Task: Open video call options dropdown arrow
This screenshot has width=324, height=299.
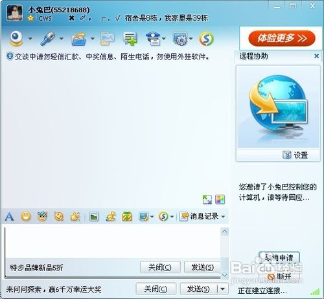Action: [x=30, y=39]
